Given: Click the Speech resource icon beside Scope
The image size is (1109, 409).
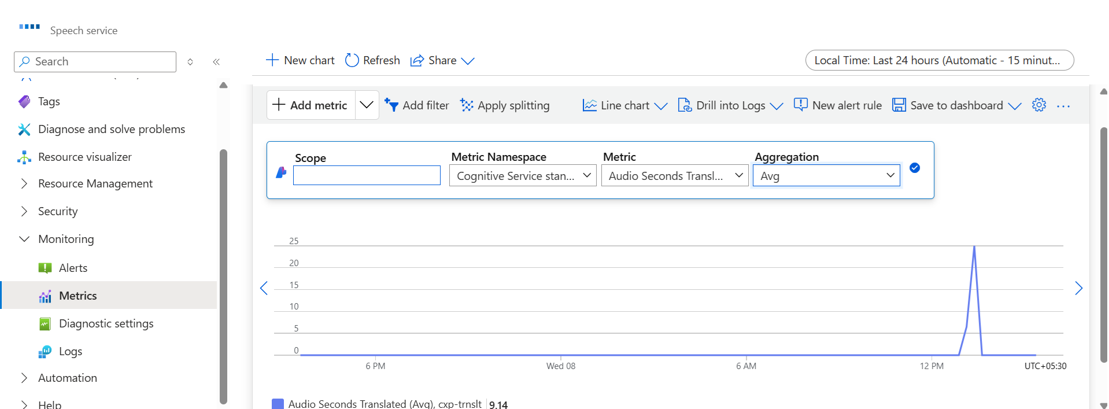Looking at the screenshot, I should coord(281,172).
